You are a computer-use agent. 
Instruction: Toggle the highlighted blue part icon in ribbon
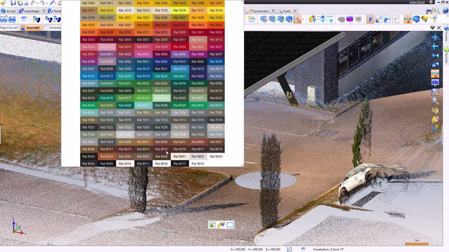pos(370,19)
